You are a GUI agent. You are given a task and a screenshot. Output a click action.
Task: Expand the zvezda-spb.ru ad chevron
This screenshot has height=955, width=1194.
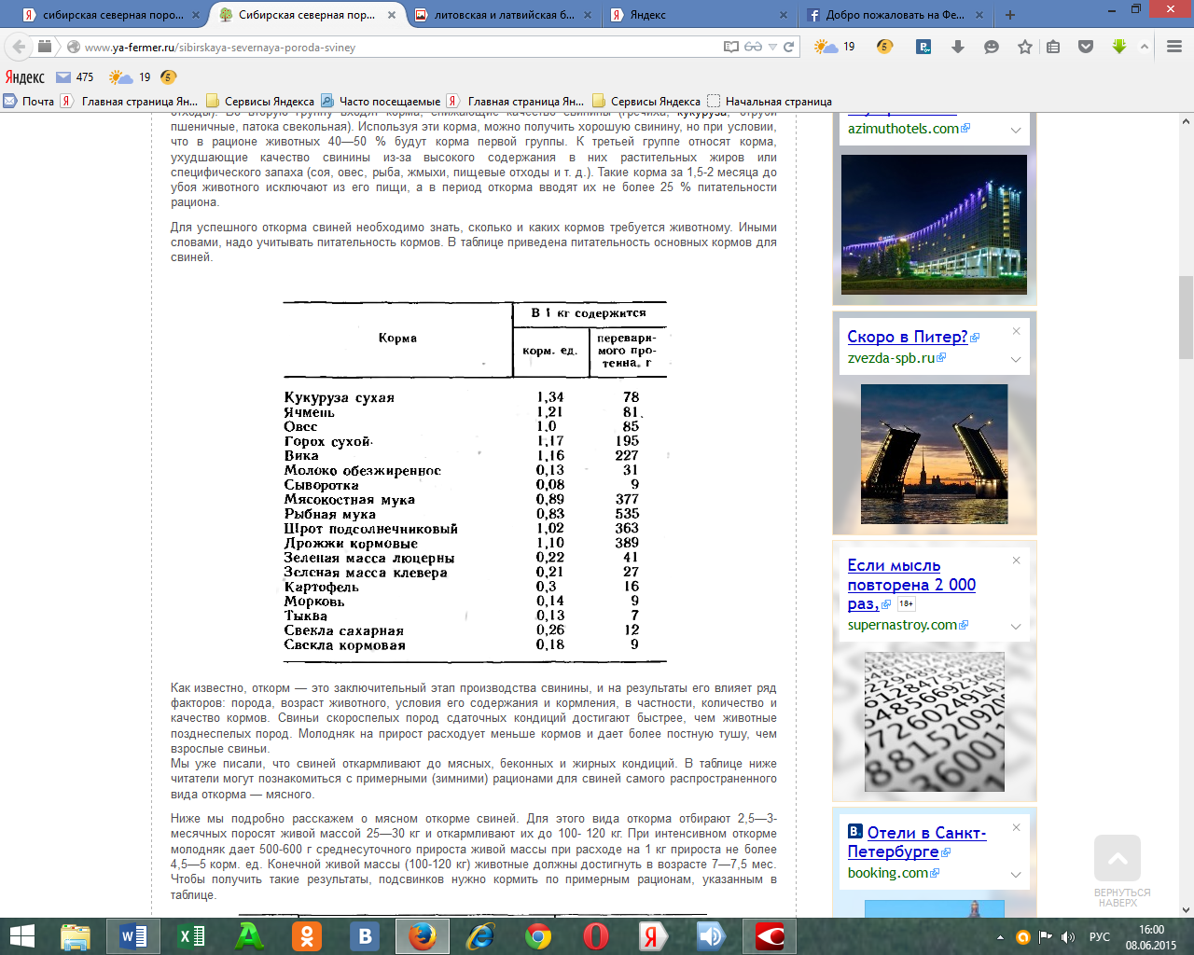[1016, 359]
